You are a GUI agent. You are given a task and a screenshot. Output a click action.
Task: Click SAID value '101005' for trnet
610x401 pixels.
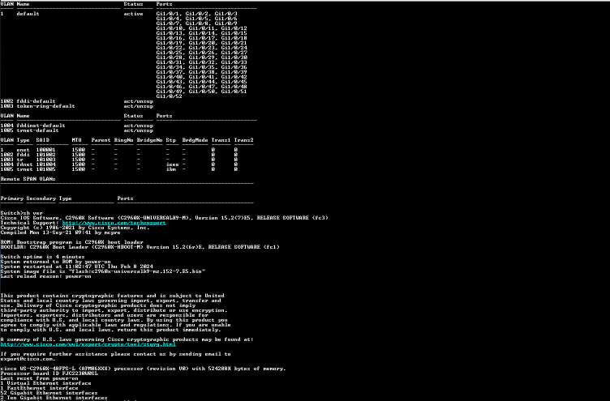(46, 169)
